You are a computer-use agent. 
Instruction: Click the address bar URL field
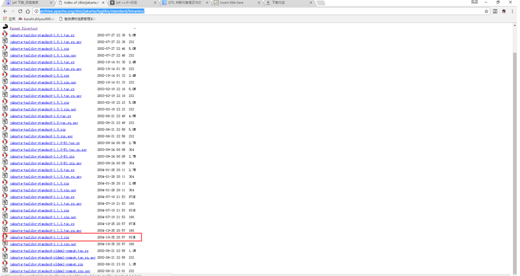(261, 11)
